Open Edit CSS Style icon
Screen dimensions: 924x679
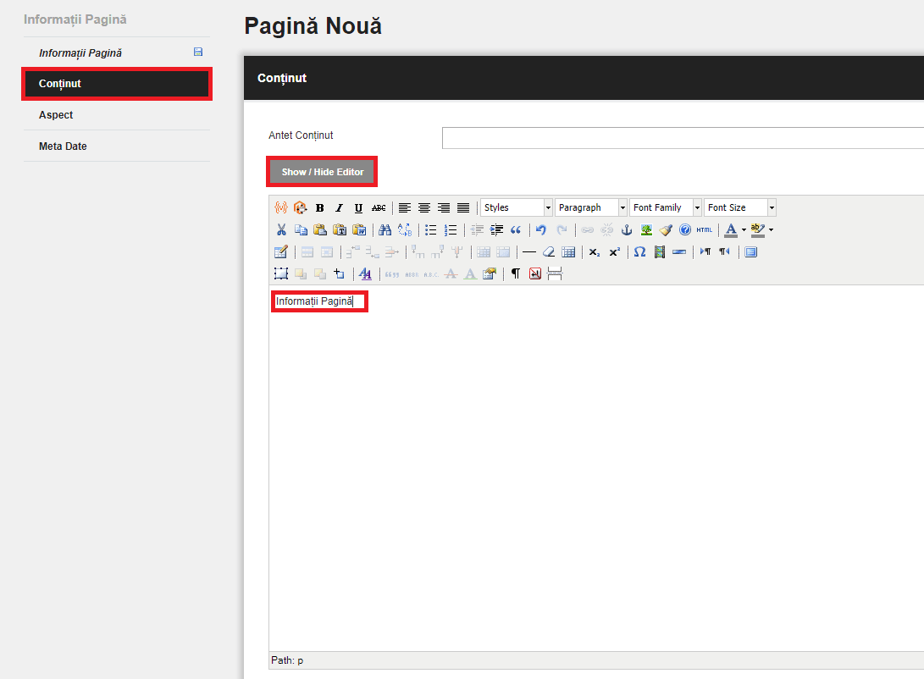[365, 273]
